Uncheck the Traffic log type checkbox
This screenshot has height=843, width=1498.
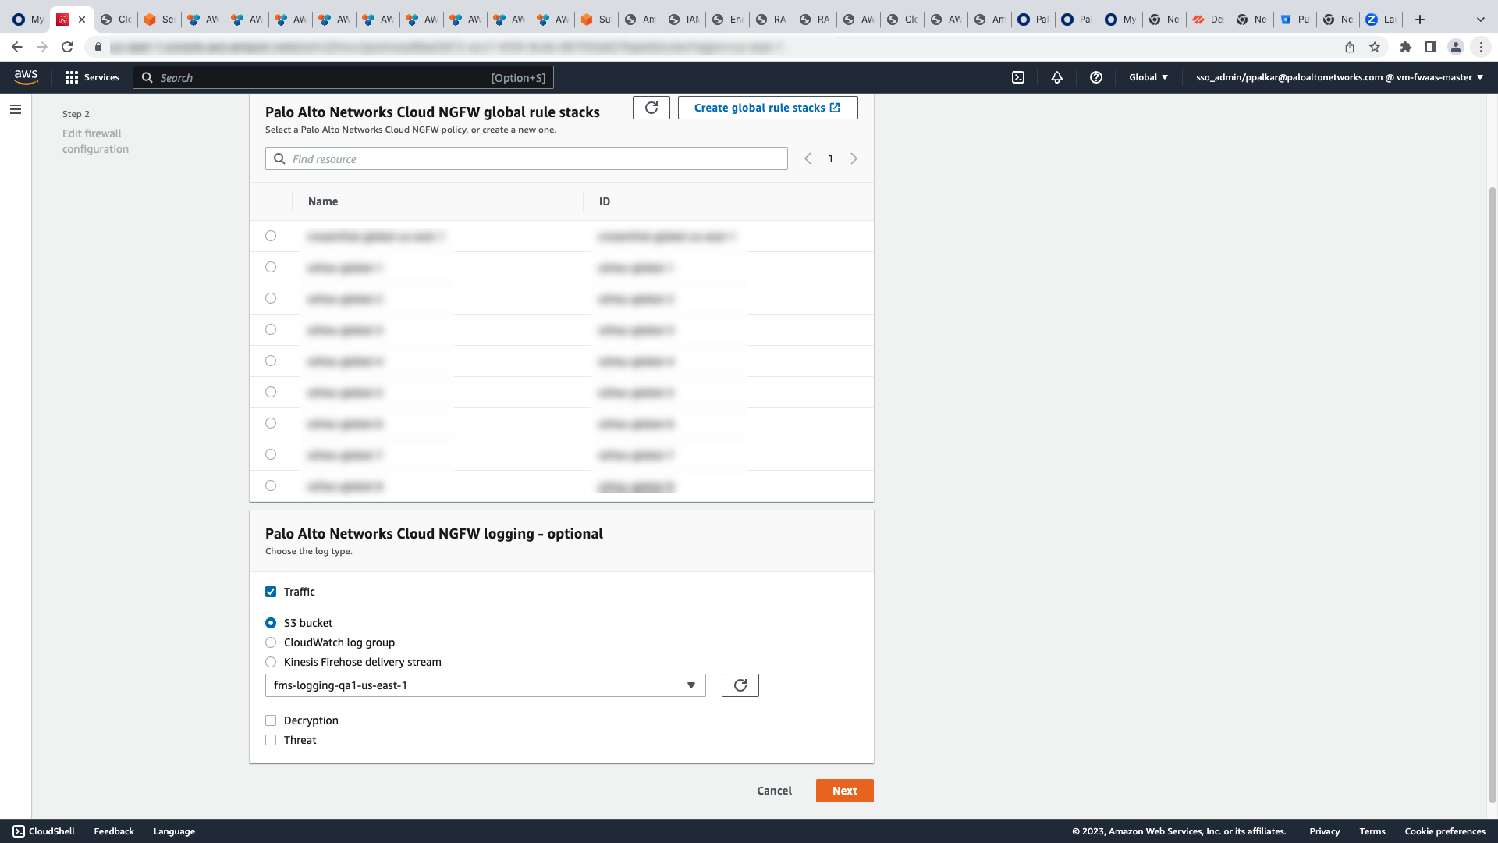click(x=271, y=592)
